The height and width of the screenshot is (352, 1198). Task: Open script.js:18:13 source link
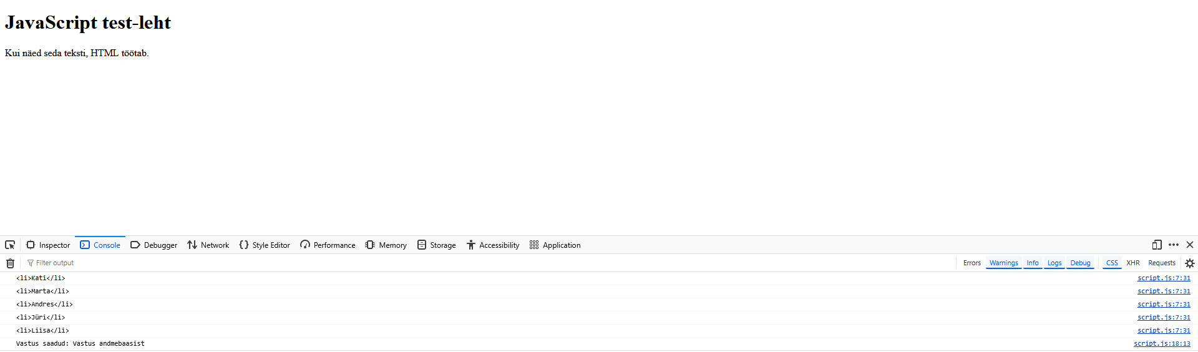click(x=1161, y=344)
